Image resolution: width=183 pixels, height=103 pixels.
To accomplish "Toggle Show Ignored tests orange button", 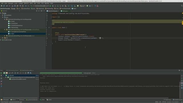I will [x=7, y=73].
